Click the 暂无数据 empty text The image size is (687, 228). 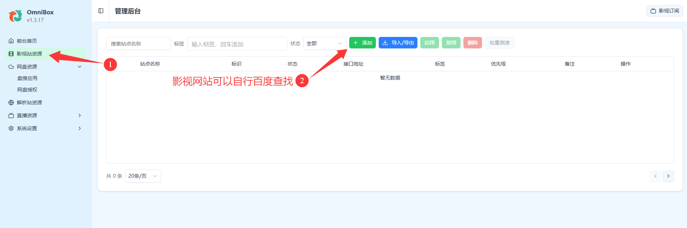click(390, 78)
